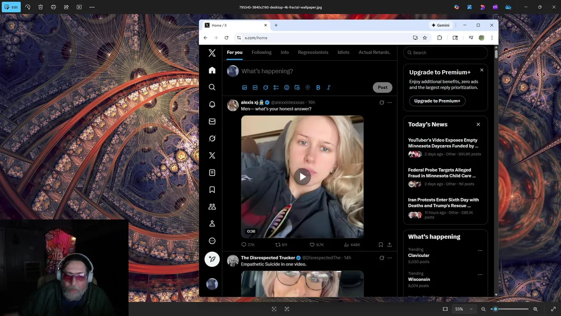The image size is (561, 316).
Task: Click the address bar showing x.com/home
Action: tap(324, 38)
